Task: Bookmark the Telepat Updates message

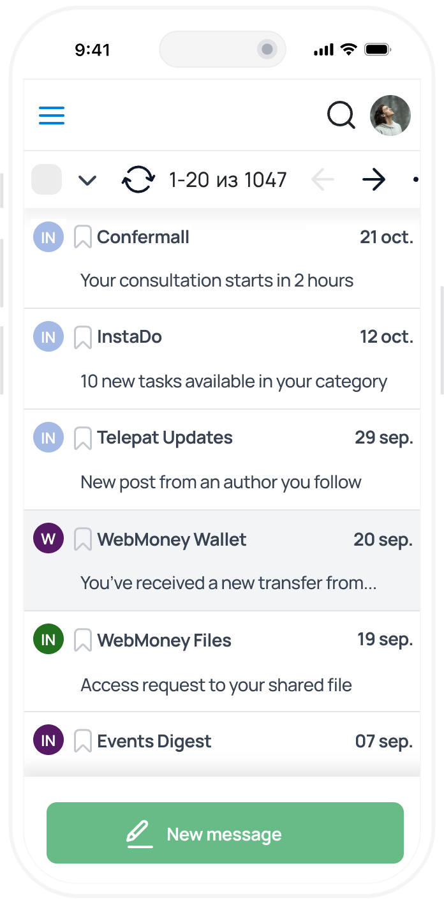Action: (x=83, y=438)
